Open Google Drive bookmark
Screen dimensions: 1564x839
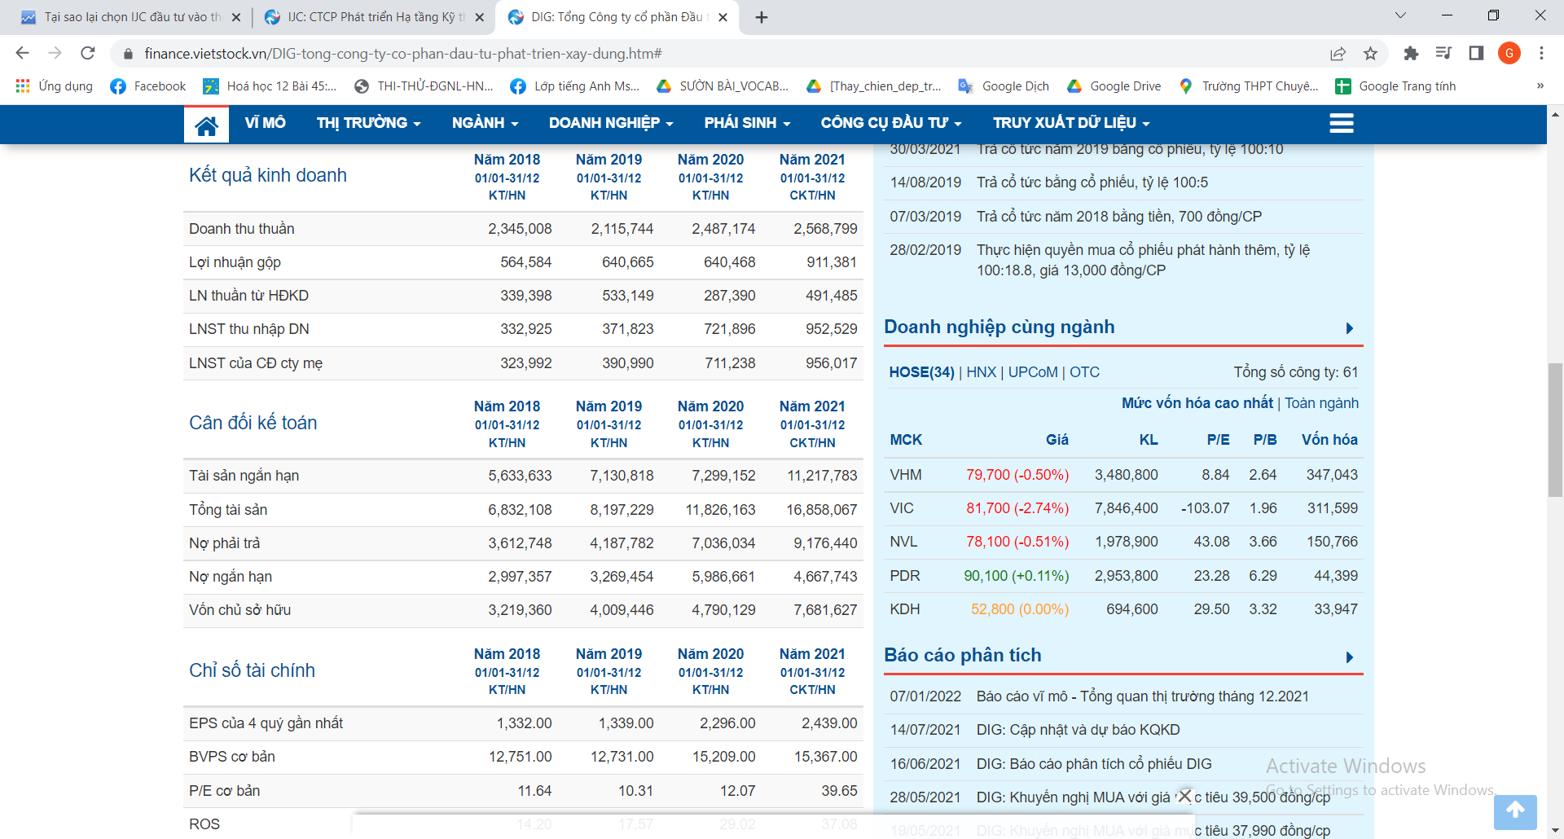click(1114, 86)
